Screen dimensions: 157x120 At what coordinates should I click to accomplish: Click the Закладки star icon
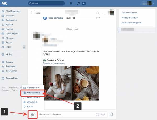(x=3, y=66)
